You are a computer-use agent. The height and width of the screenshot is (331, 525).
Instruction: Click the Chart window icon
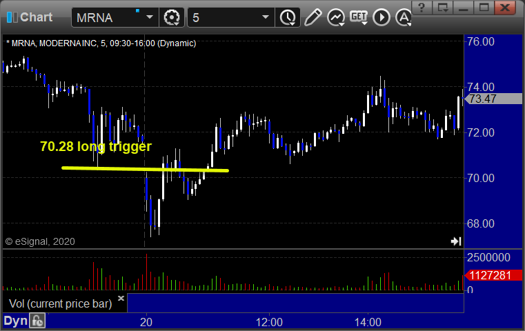tap(12, 17)
